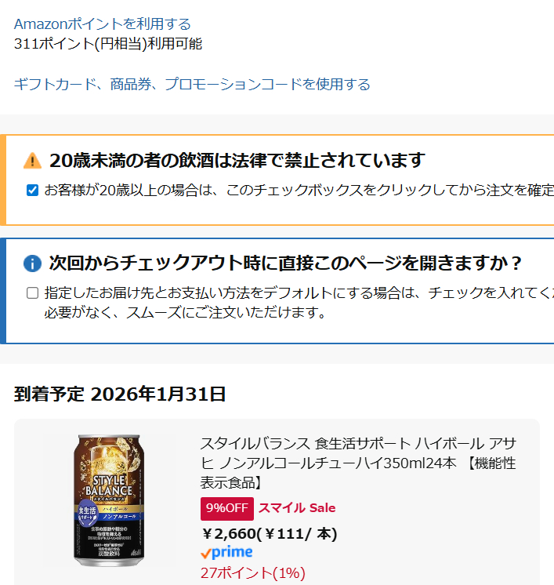Click the スマイル Sale label
Viewport: 554px width, 585px height.
tap(297, 508)
